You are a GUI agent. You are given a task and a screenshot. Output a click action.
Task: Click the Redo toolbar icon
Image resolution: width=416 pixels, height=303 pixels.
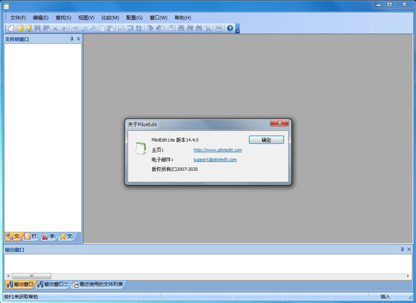pos(85,28)
